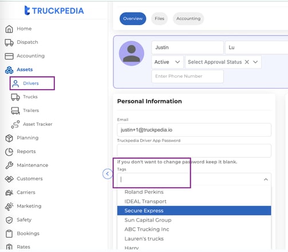Image resolution: width=288 pixels, height=252 pixels.
Task: Click the Trucks icon under Assets
Action: (x=15, y=97)
